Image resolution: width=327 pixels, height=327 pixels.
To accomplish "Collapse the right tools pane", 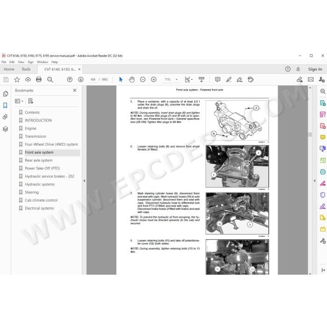I will (315, 181).
